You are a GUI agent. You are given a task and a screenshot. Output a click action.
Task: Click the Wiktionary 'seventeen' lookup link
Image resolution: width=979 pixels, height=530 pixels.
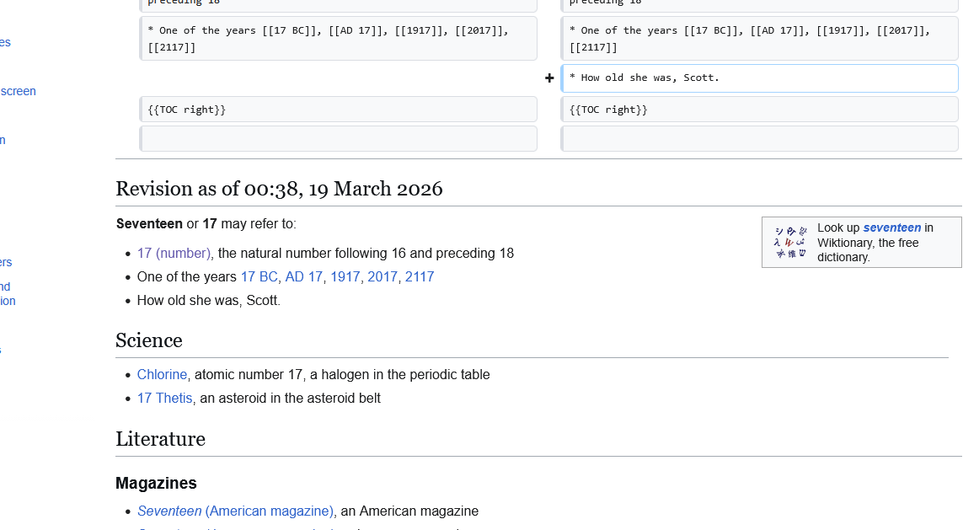(x=891, y=228)
